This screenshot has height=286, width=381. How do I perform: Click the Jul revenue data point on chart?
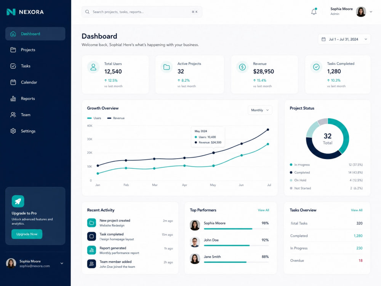pyautogui.click(x=268, y=130)
